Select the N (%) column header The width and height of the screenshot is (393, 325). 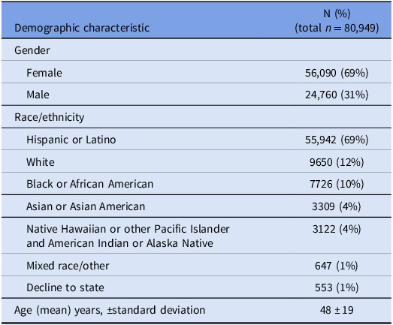(337, 20)
